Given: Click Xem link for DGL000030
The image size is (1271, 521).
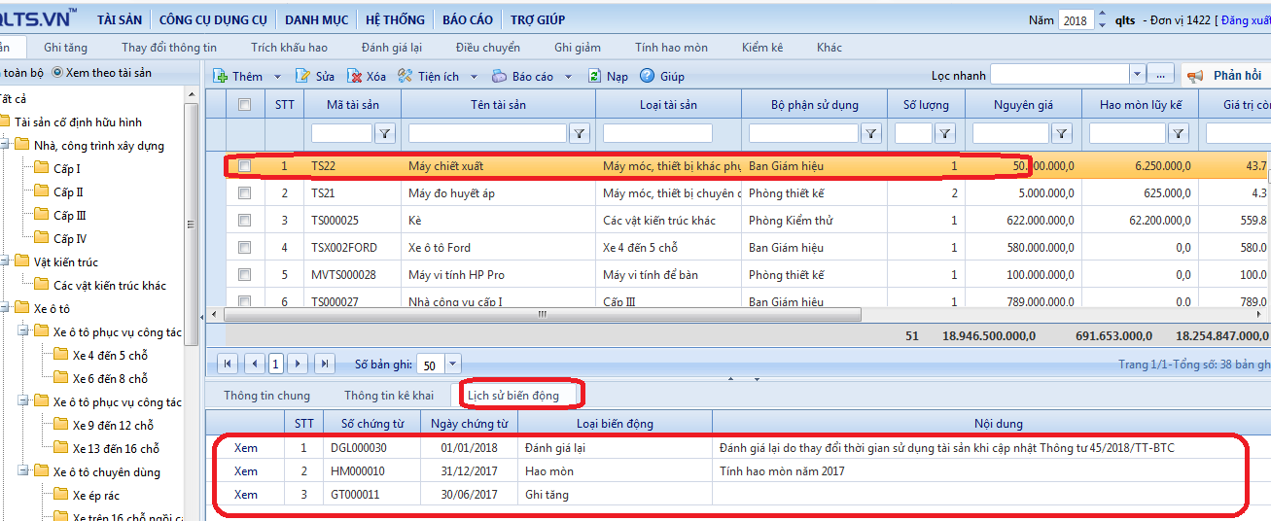Looking at the screenshot, I should 246,448.
